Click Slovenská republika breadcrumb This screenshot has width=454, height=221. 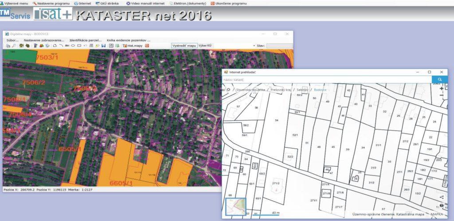point(250,90)
